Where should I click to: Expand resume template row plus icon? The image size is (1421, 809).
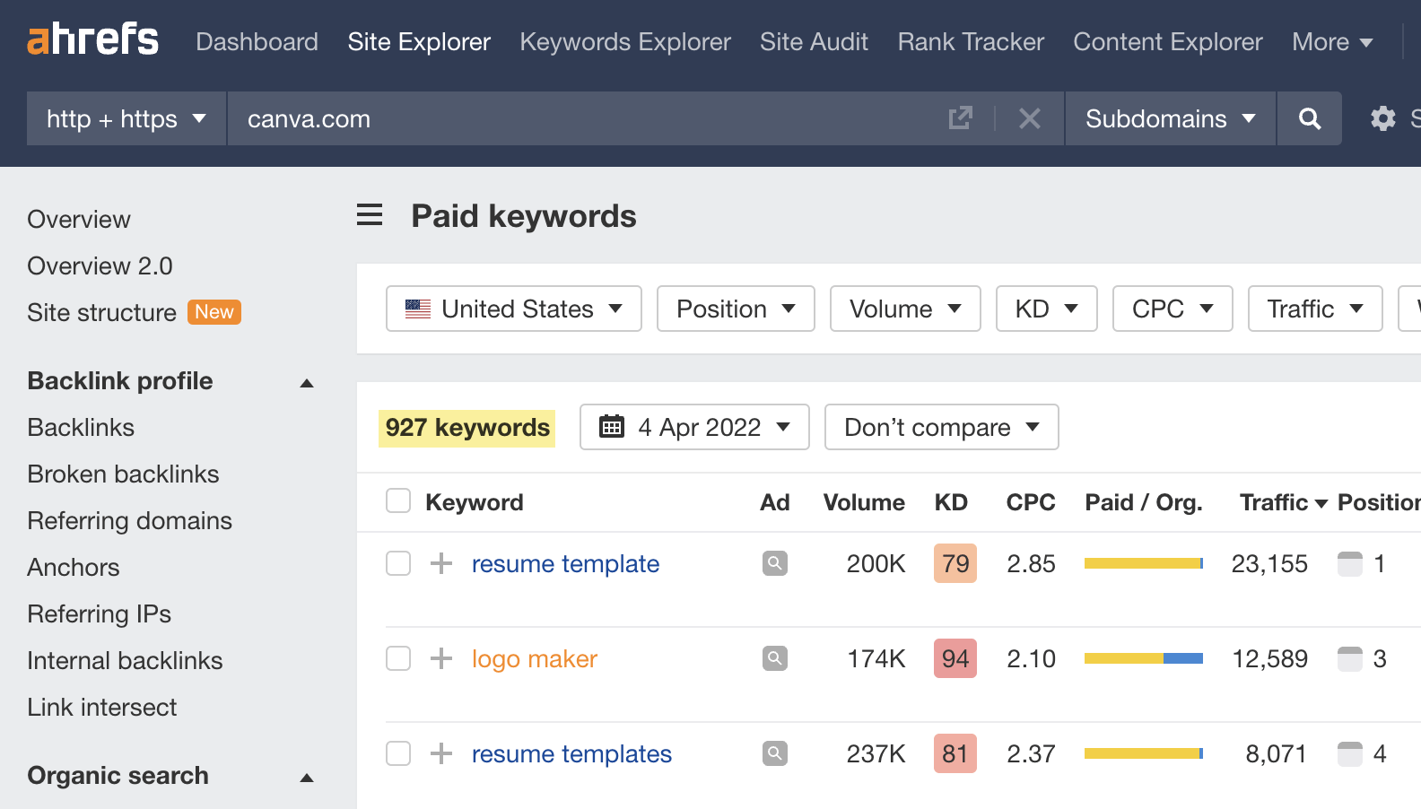point(441,563)
